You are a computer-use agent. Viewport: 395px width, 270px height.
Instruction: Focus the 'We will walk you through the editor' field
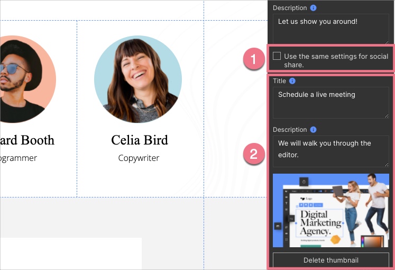(330, 151)
